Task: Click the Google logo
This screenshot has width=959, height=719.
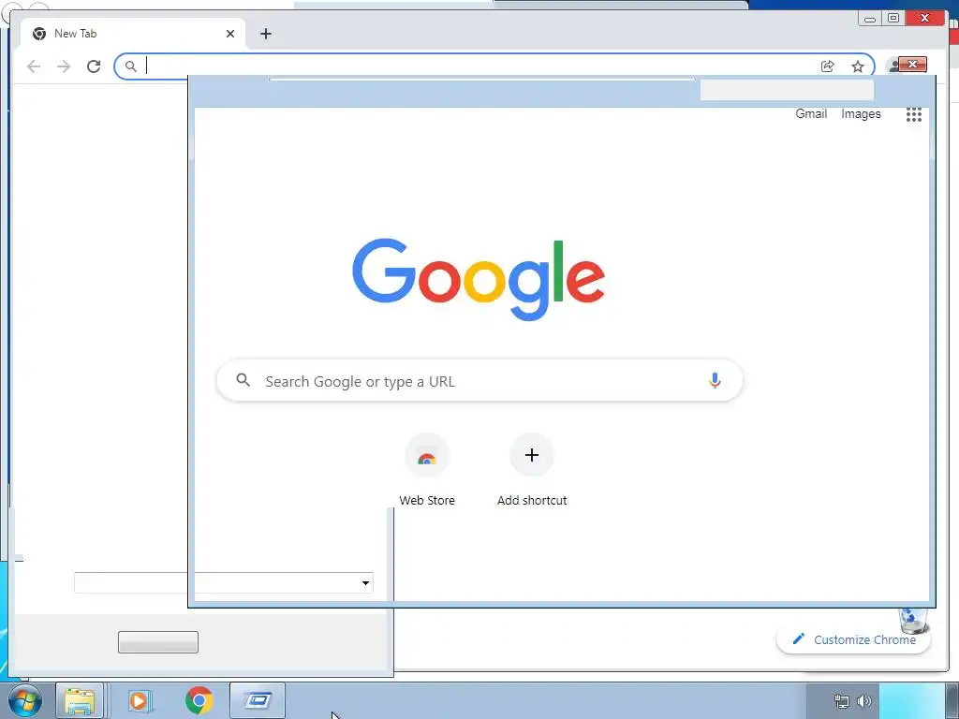Action: pos(479,279)
